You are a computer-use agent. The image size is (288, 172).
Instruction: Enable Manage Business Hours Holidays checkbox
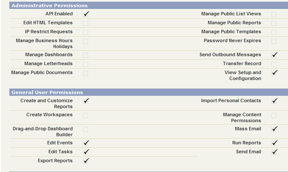86,41
